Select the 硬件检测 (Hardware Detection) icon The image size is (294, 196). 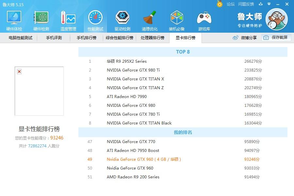click(41, 20)
